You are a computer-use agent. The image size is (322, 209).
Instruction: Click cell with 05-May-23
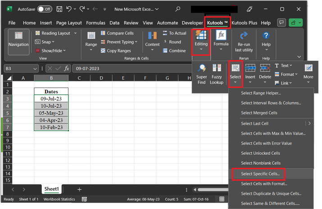(51, 113)
